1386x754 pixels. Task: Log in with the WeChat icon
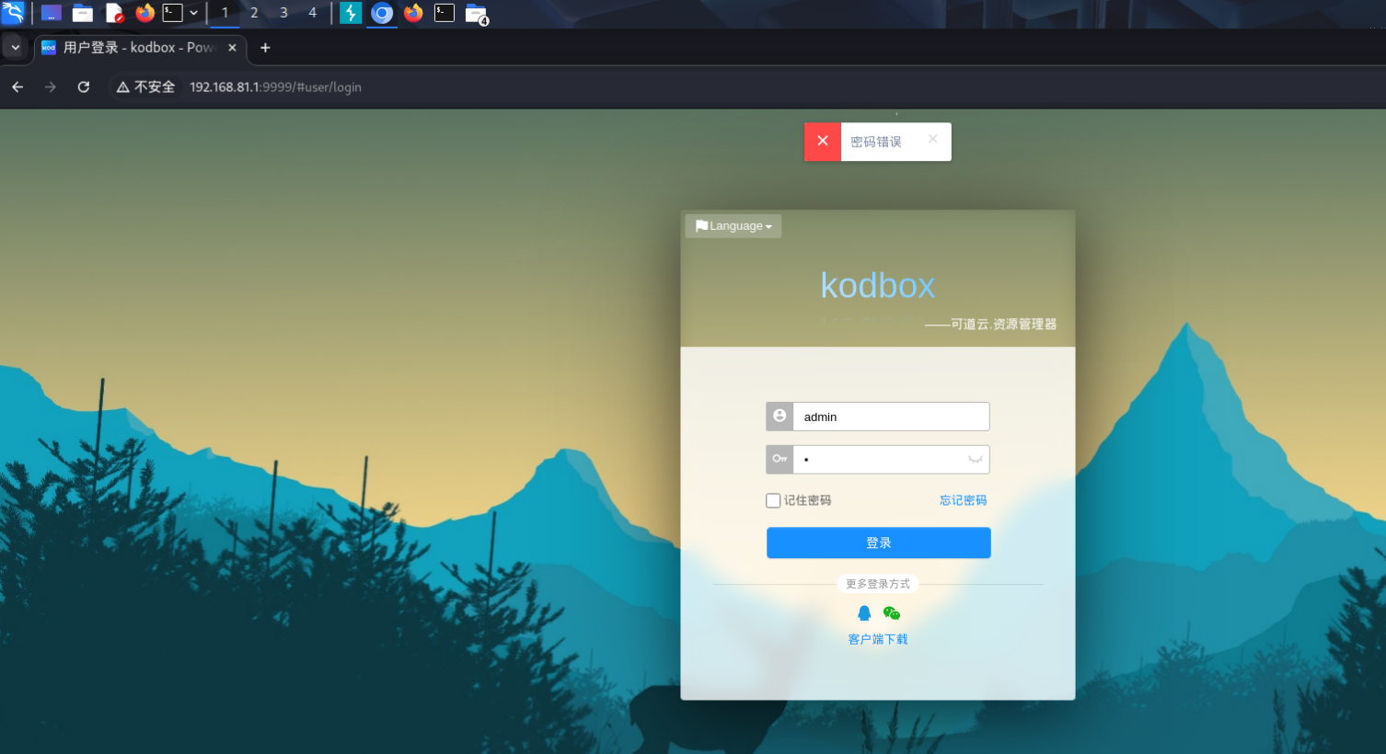(891, 613)
